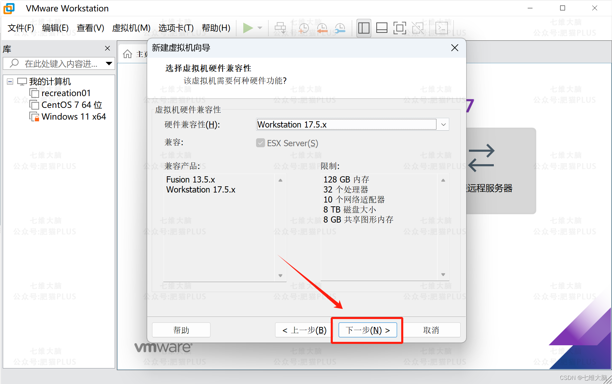Click the Unity mode toolbar icon

[418, 28]
